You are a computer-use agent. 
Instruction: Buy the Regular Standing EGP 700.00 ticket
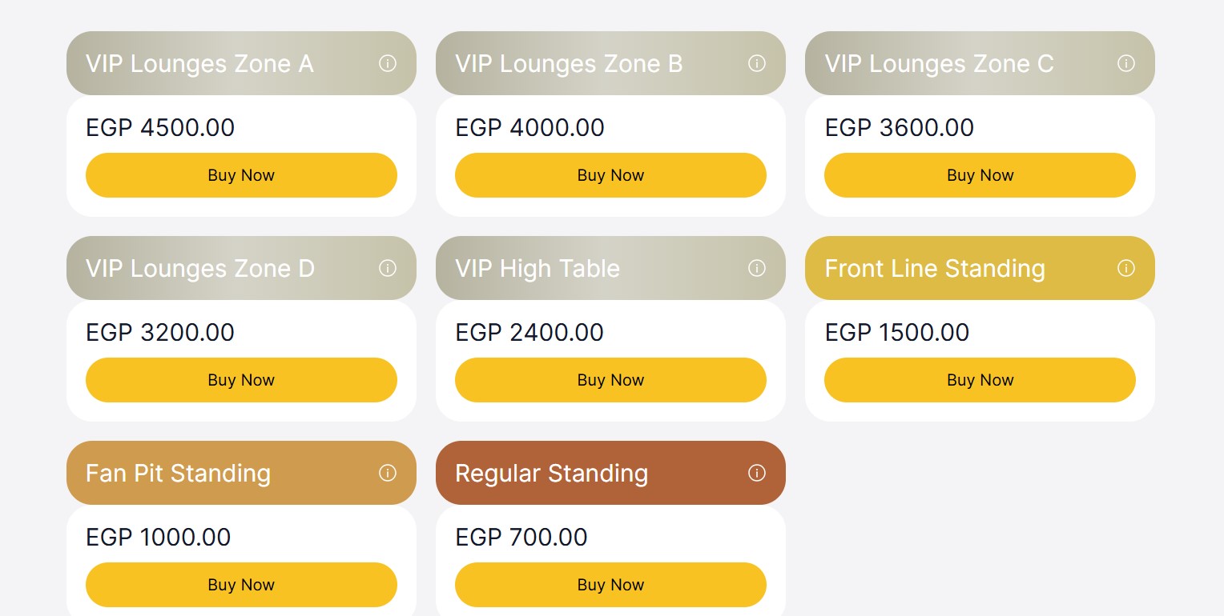click(610, 585)
